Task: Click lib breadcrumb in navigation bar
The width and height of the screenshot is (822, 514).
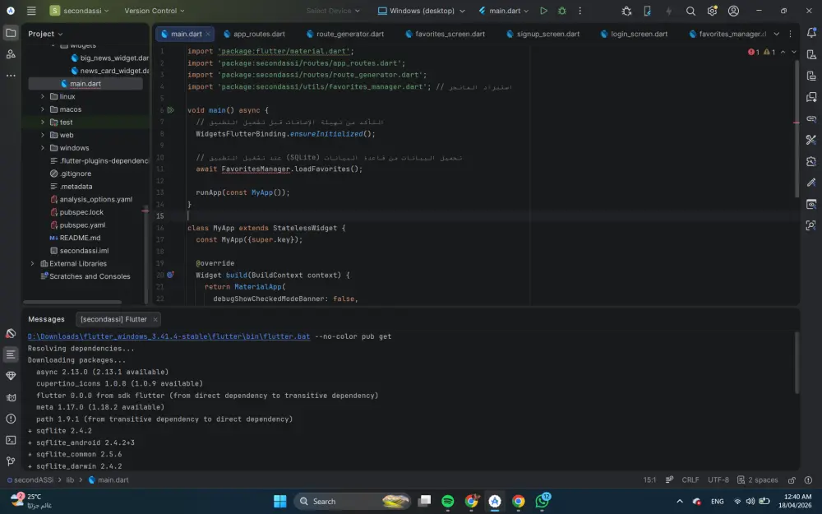Action: click(70, 480)
